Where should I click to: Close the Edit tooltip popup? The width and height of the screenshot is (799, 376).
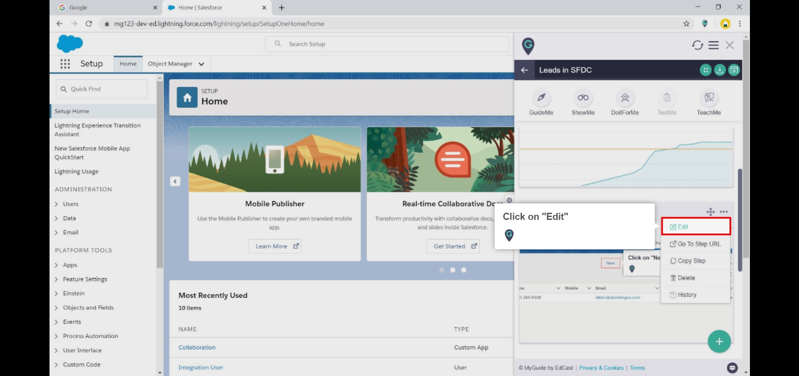click(x=509, y=200)
